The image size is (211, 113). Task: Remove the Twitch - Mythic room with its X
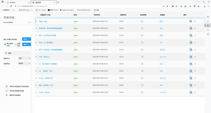click(x=195, y=92)
